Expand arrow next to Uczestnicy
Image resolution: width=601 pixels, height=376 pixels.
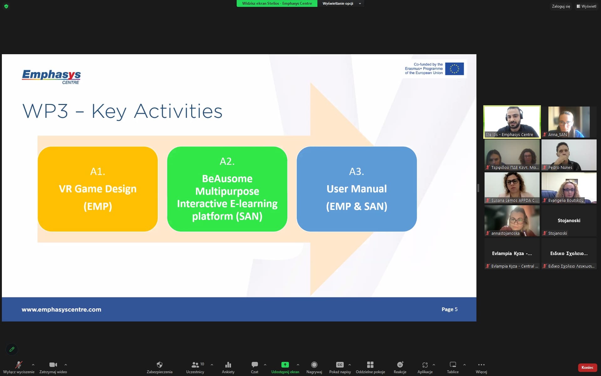212,365
